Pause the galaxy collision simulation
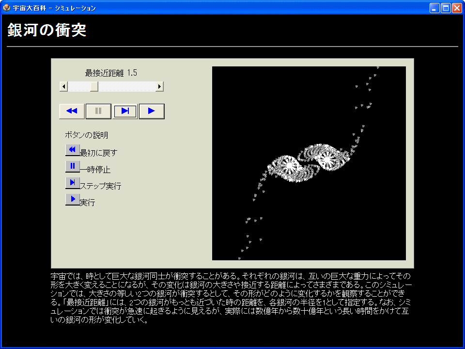Image resolution: width=465 pixels, height=349 pixels. coord(98,111)
